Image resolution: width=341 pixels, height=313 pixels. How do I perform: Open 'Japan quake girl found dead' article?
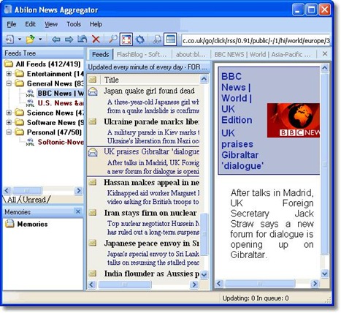click(149, 91)
